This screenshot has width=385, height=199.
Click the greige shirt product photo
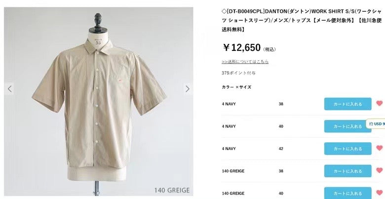click(x=98, y=101)
